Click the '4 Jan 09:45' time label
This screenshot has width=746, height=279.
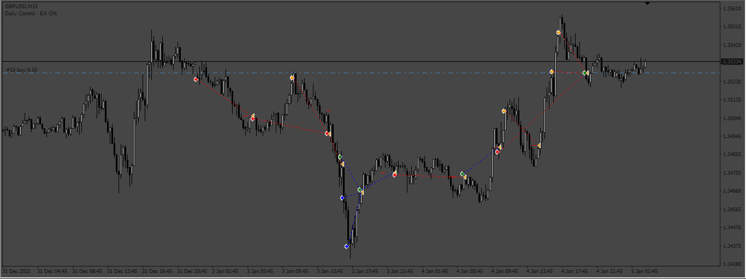click(505, 271)
